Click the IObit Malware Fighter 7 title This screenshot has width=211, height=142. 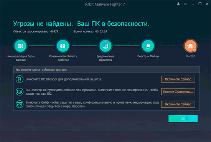pyautogui.click(x=105, y=4)
